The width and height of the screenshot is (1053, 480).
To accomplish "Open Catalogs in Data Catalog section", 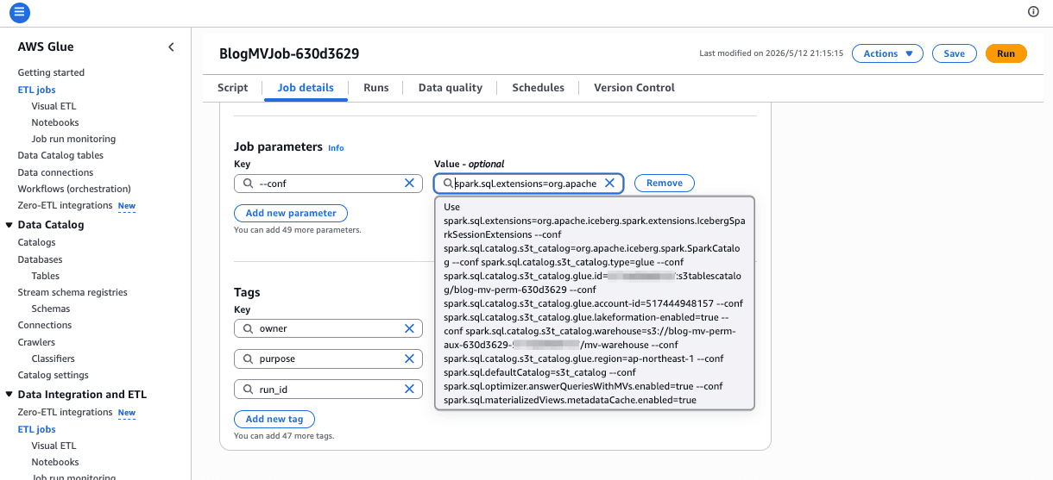I will [x=37, y=242].
